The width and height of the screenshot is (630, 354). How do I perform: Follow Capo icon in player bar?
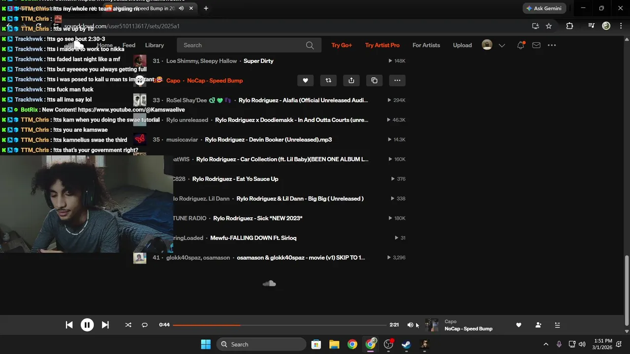coord(538,325)
